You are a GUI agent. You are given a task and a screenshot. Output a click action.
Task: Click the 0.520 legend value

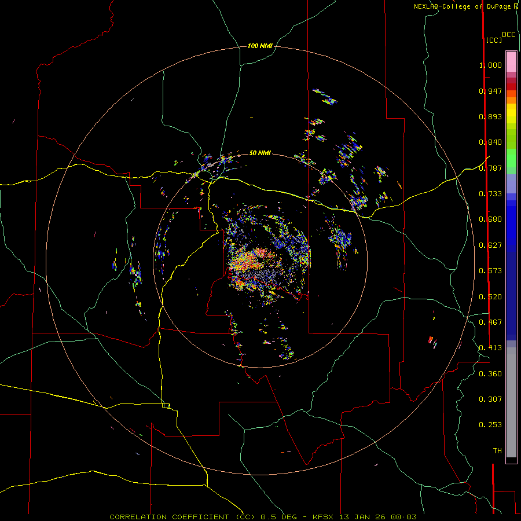coord(490,297)
